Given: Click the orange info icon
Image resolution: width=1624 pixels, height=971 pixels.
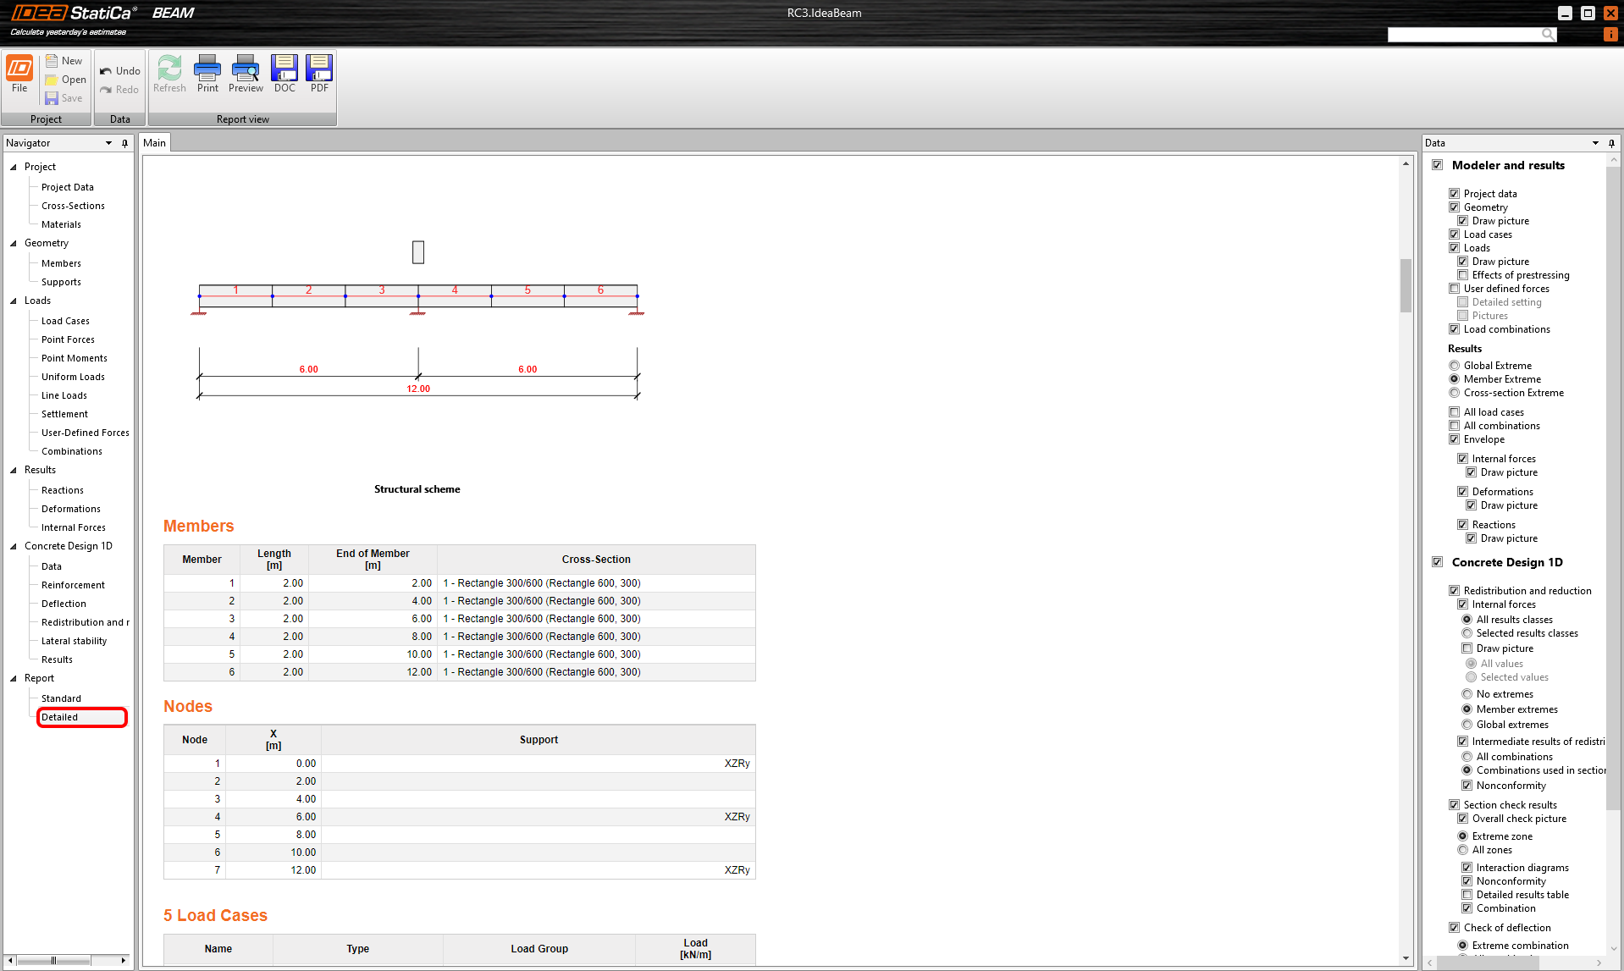Looking at the screenshot, I should [x=1610, y=35].
